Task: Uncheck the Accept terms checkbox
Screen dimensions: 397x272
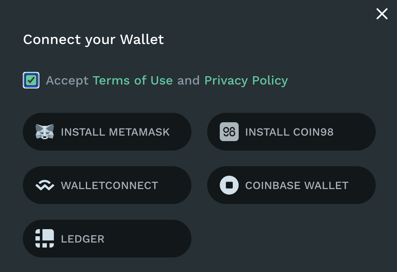Action: click(31, 81)
